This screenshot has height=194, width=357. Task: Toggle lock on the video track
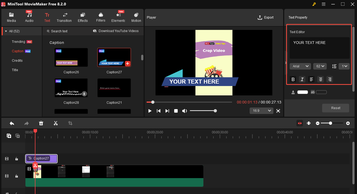[x=16, y=176]
